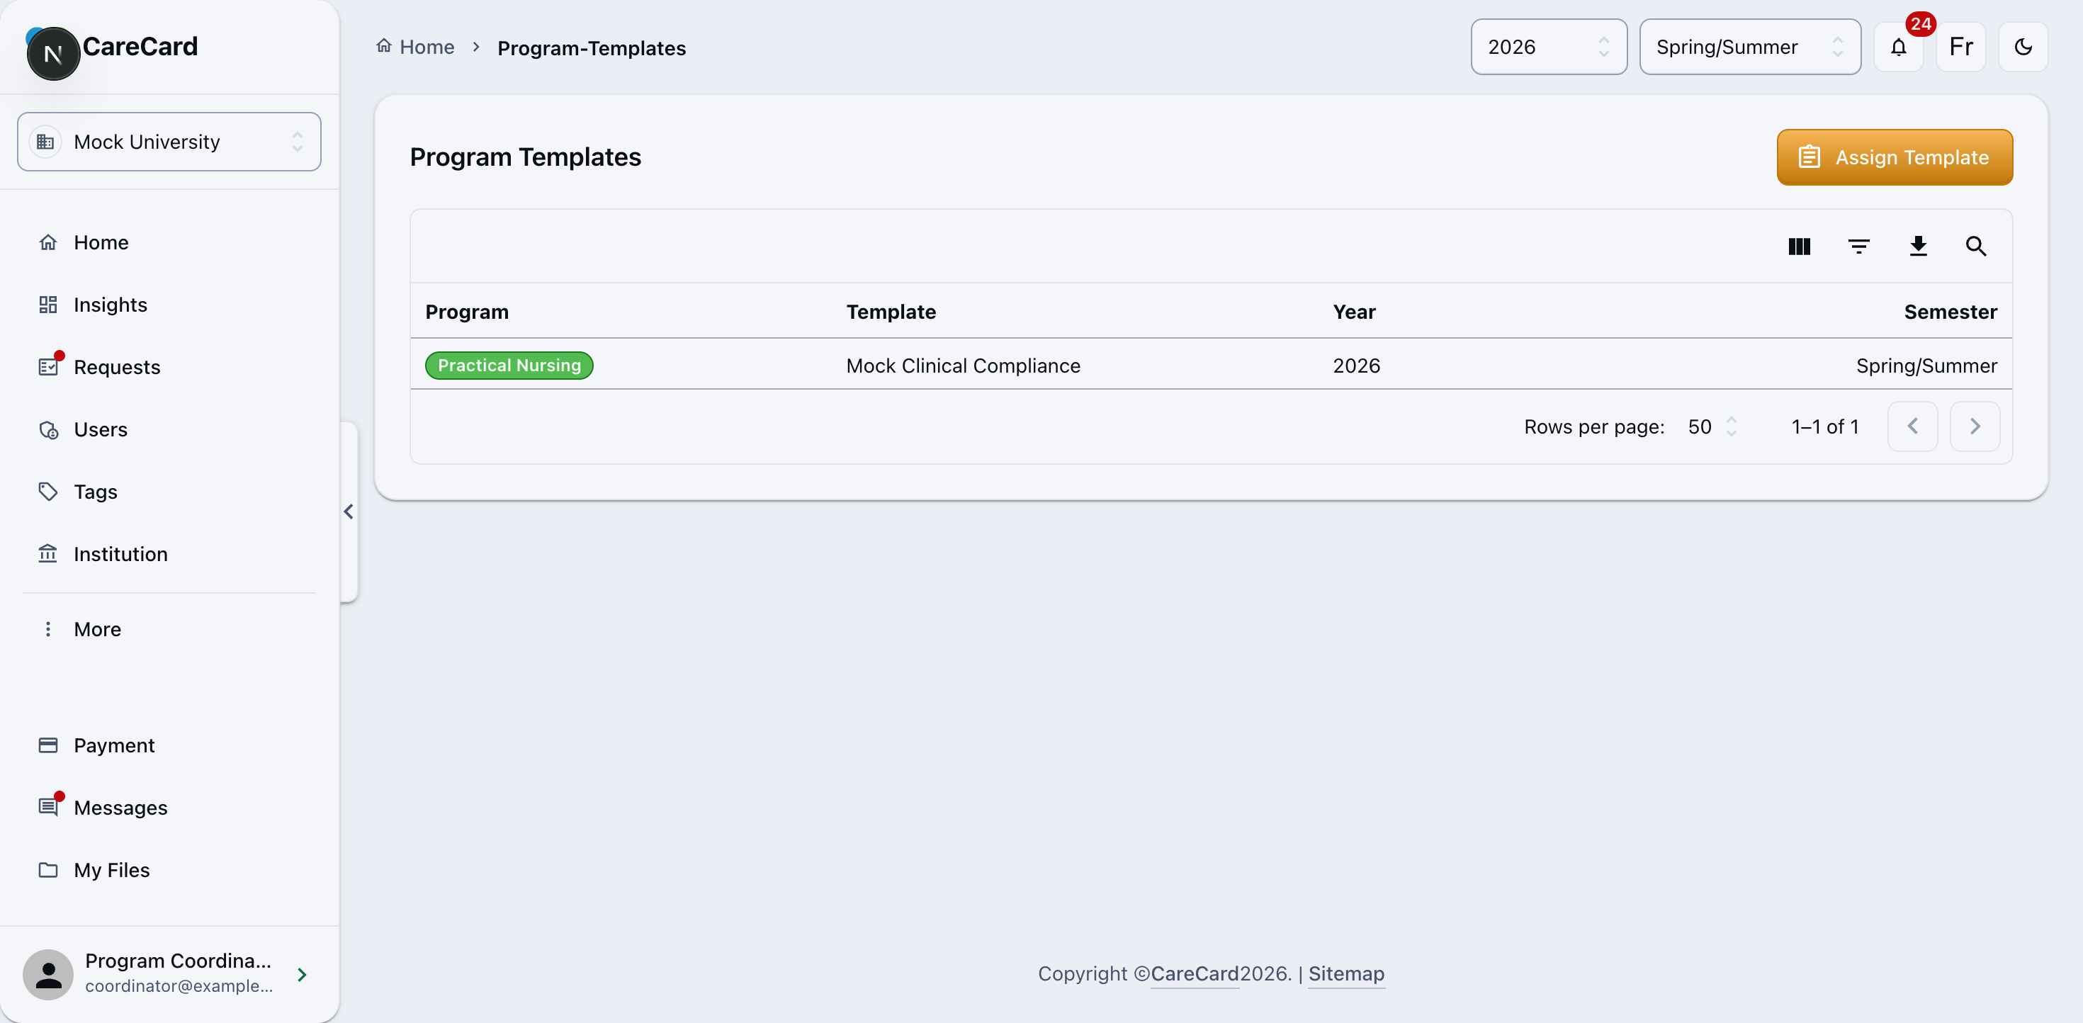The image size is (2083, 1023).
Task: Open Payment in sidebar
Action: [x=169, y=745]
